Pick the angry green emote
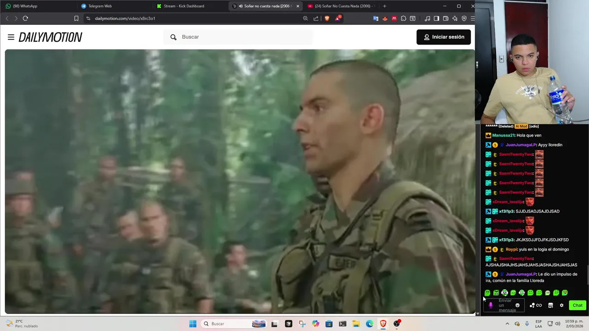 click(496, 293)
